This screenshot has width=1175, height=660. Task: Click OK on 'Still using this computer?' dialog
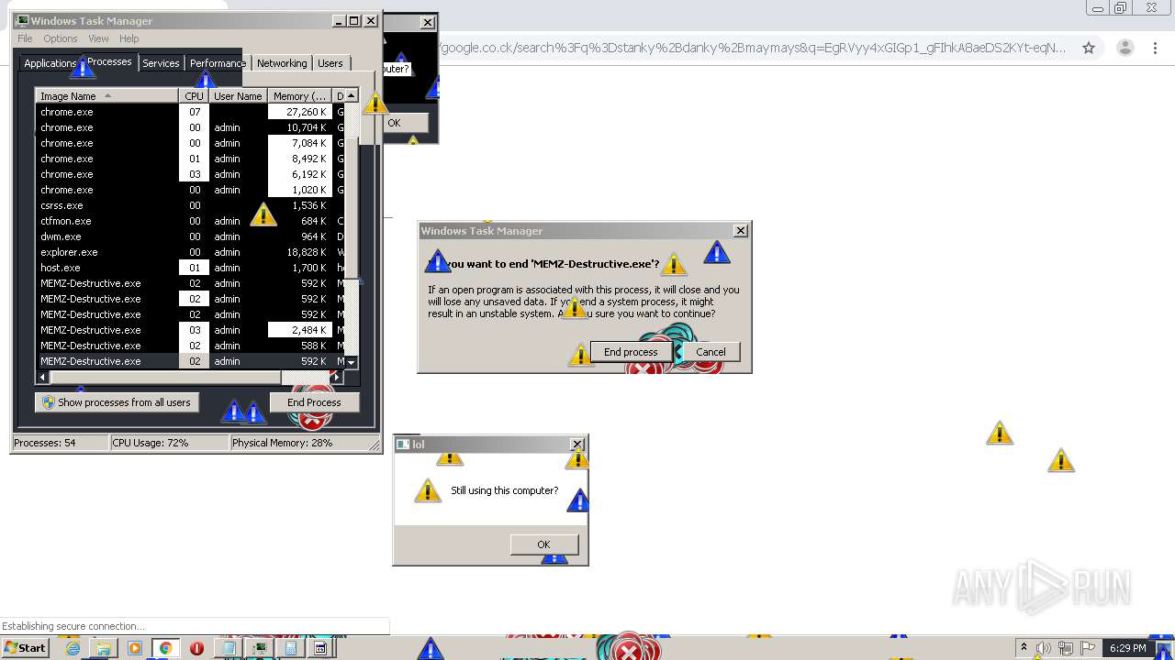543,544
